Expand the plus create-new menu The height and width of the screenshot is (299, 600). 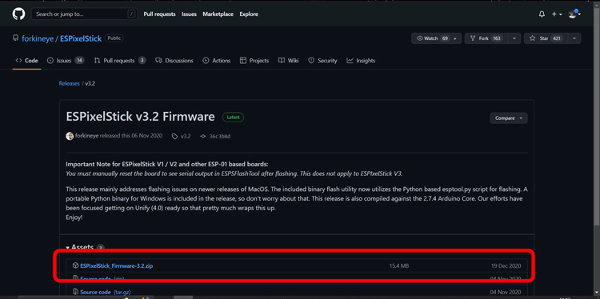pos(557,14)
